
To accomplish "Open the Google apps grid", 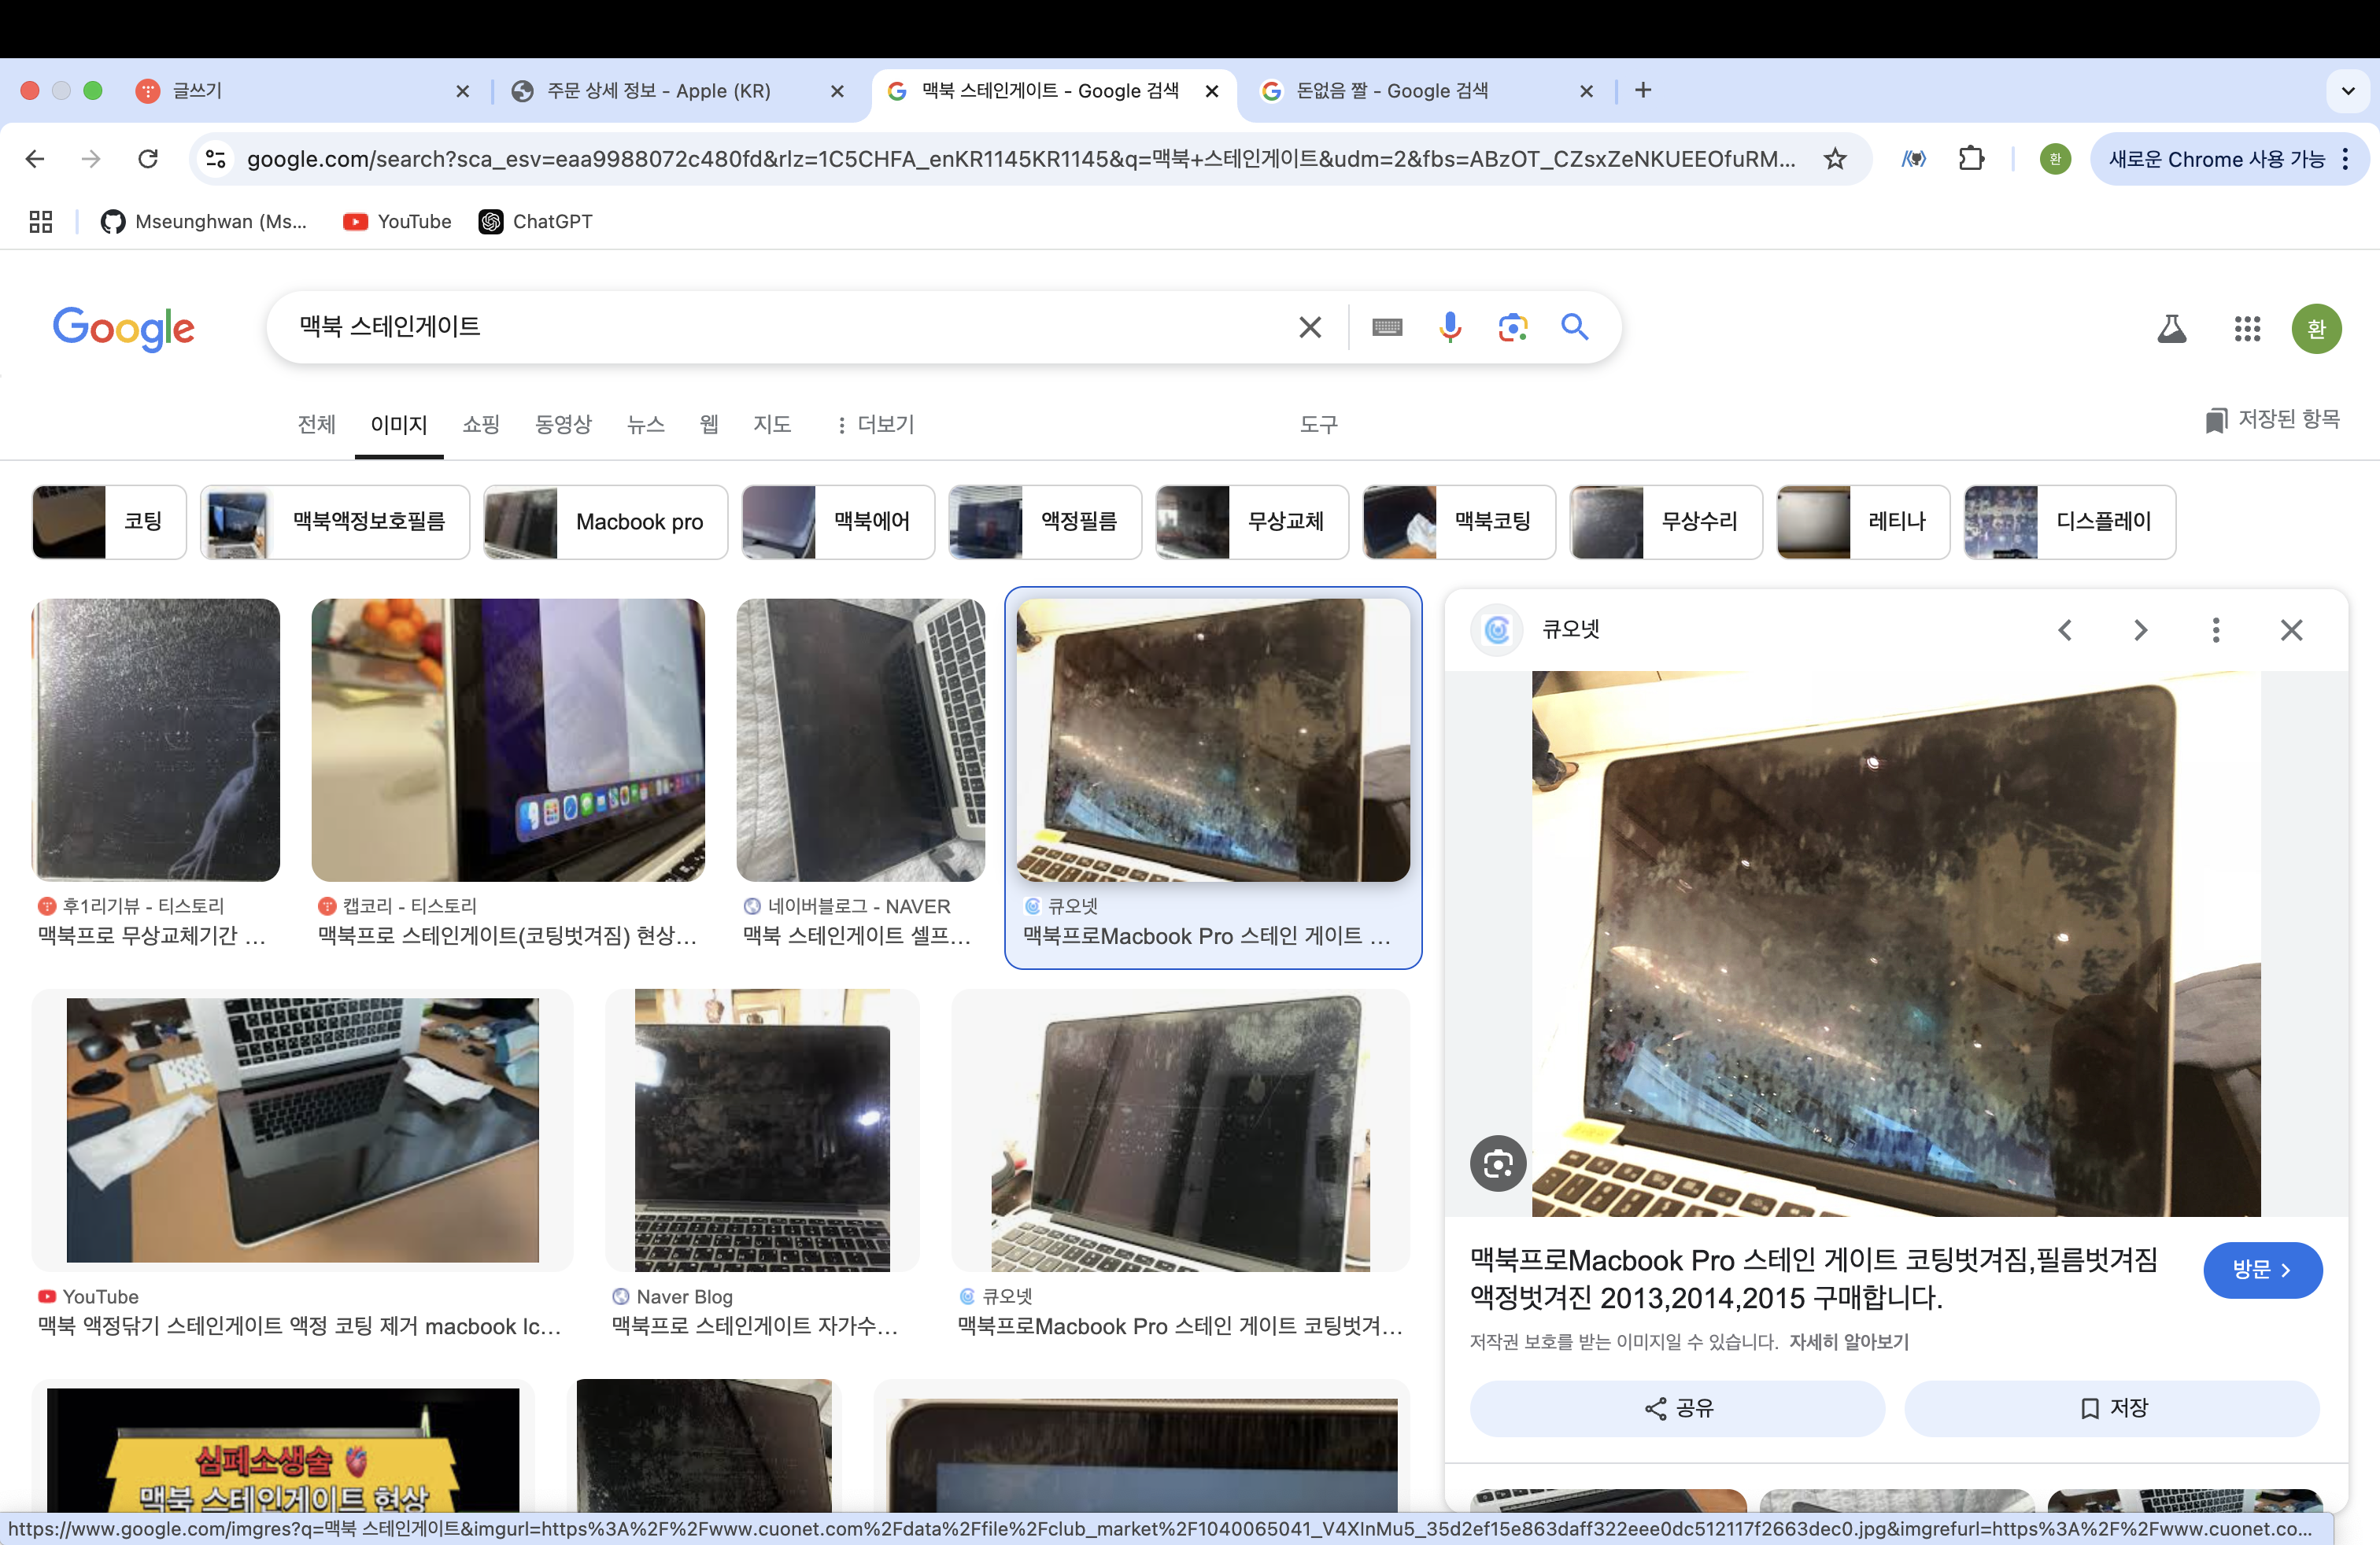I will tap(2247, 329).
